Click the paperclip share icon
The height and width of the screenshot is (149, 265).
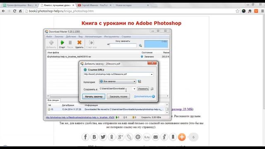click(x=129, y=137)
